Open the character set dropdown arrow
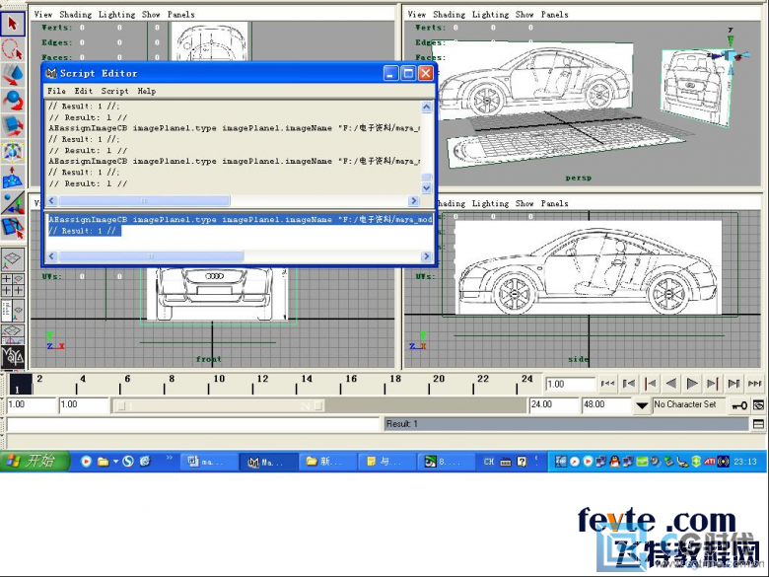This screenshot has height=577, width=769. tap(642, 405)
